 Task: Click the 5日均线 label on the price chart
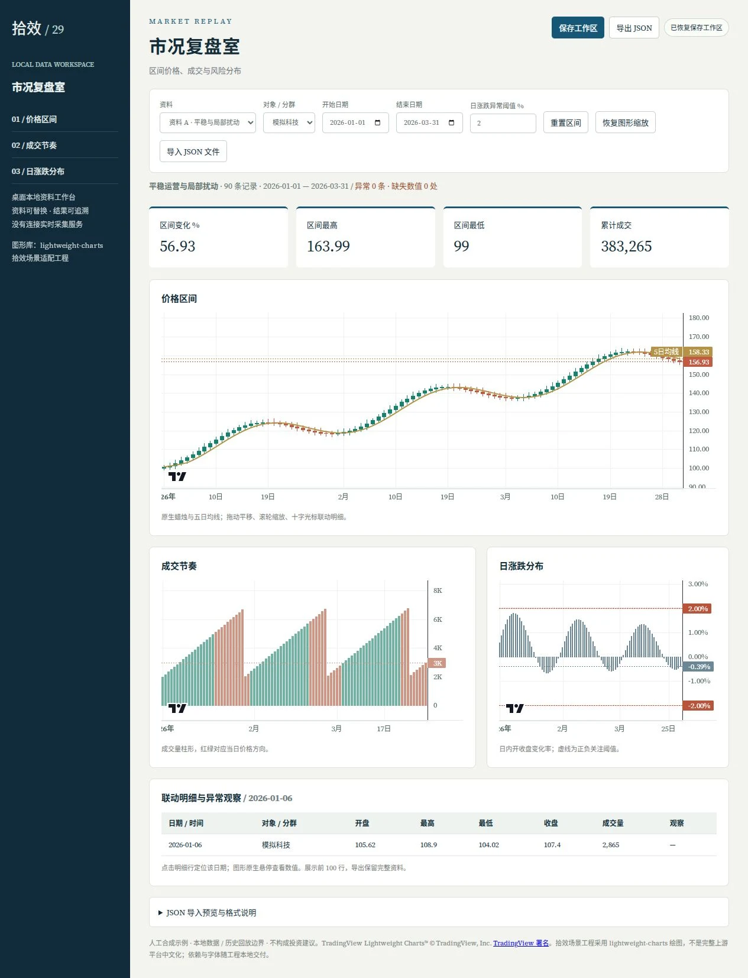(x=666, y=352)
